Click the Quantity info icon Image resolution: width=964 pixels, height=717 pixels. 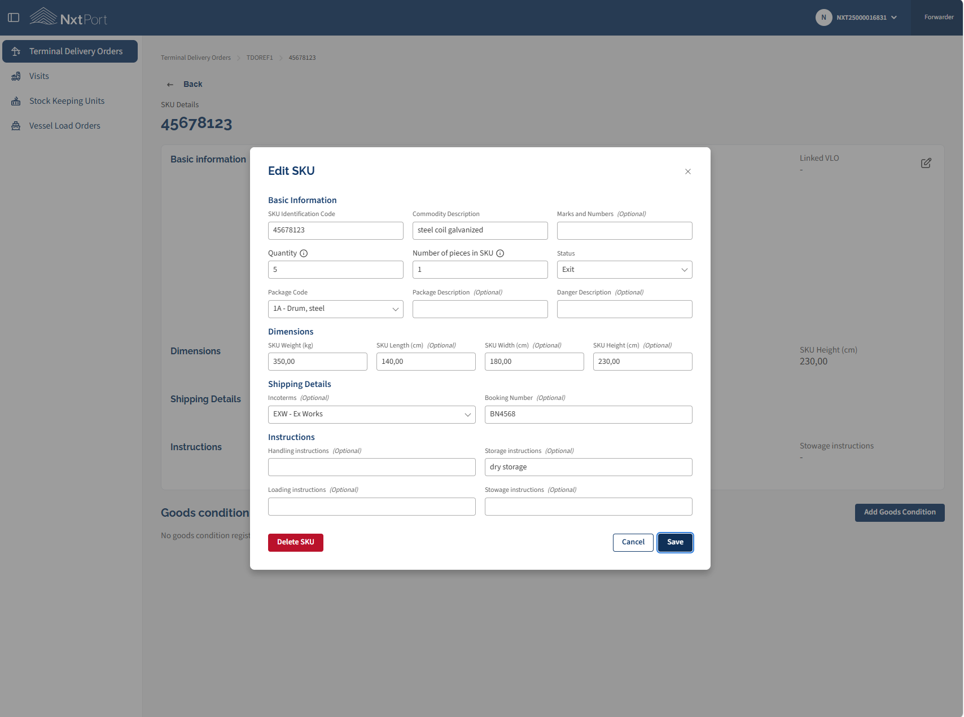point(304,253)
